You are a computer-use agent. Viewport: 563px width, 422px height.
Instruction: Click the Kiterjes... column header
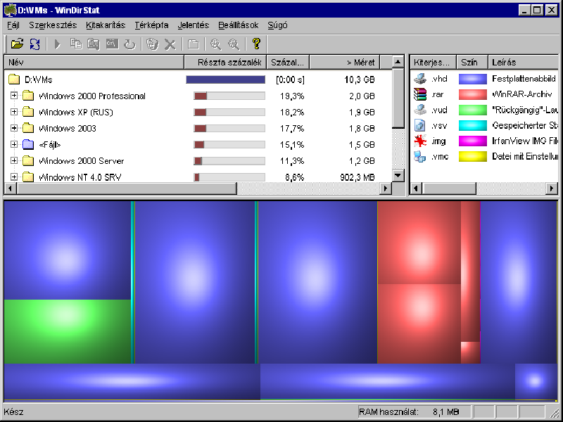tap(434, 62)
